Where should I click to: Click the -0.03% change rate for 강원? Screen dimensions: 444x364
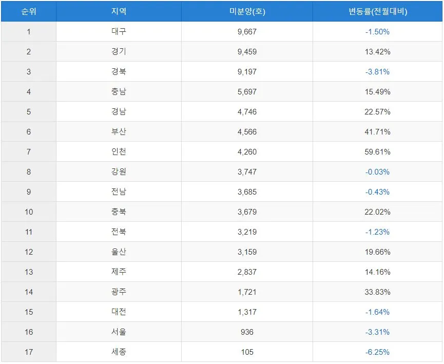point(377,171)
